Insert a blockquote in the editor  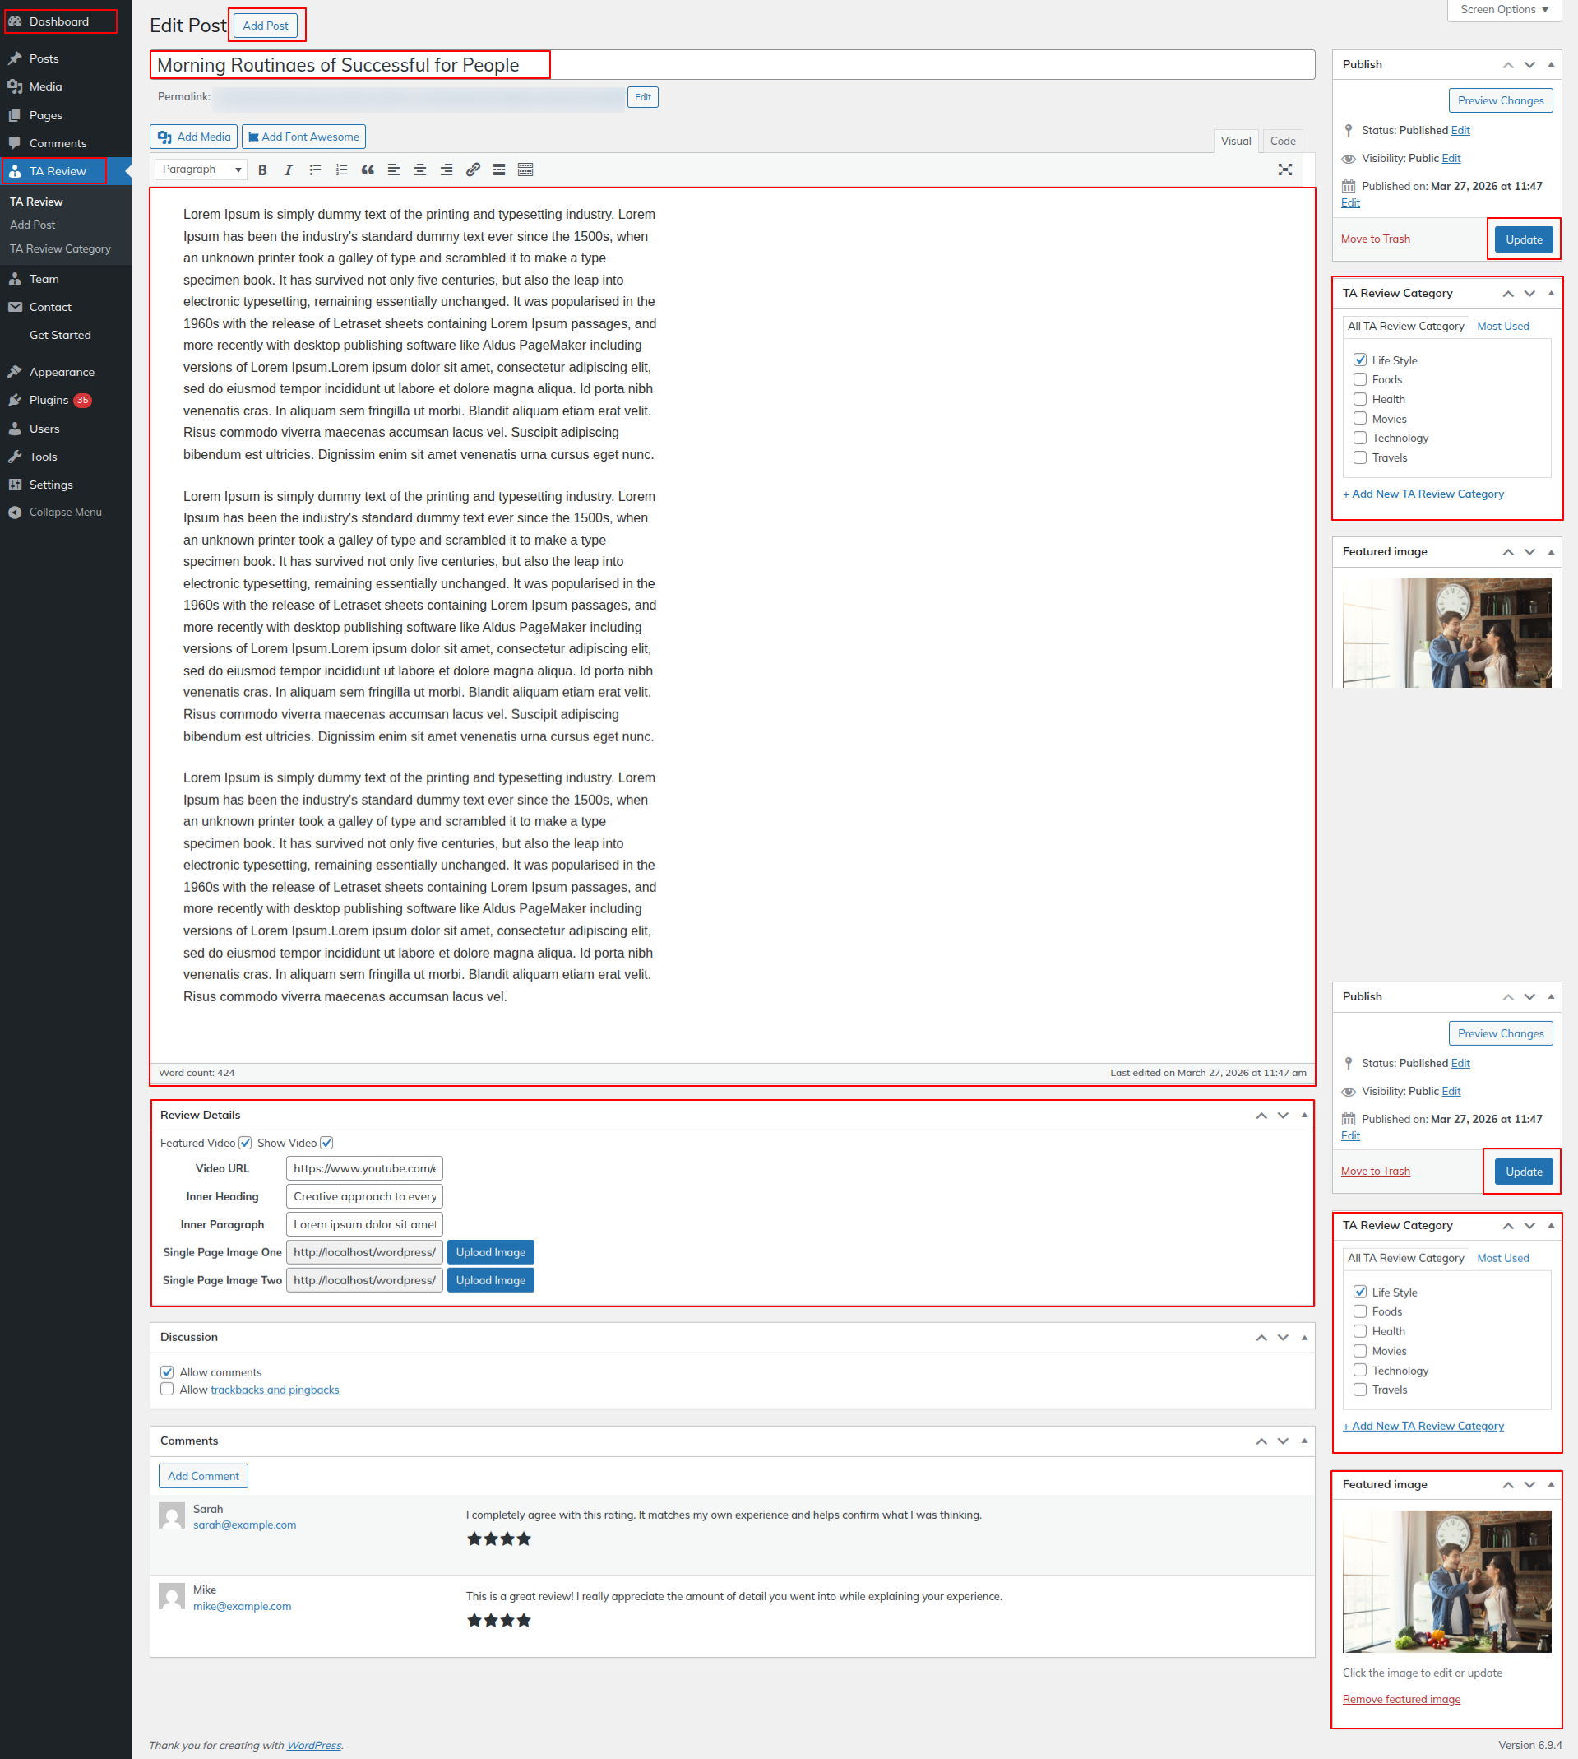[368, 170]
